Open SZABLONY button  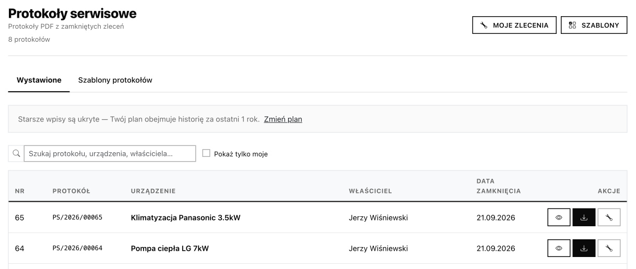[594, 25]
